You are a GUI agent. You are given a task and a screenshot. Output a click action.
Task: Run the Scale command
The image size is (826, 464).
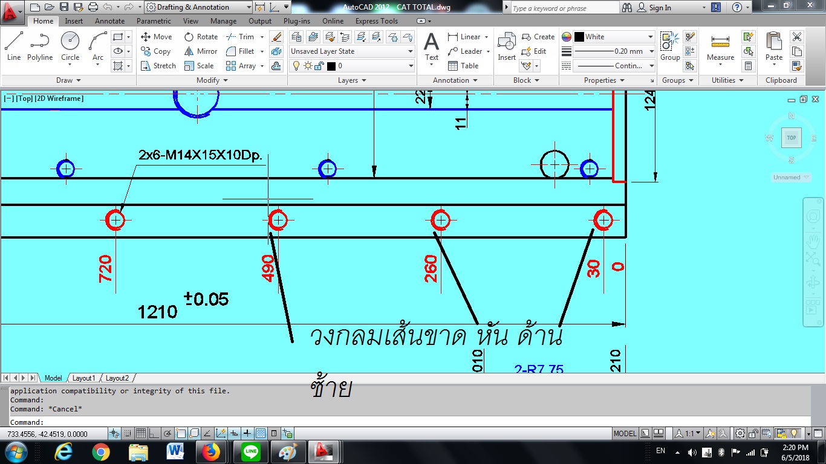point(199,66)
